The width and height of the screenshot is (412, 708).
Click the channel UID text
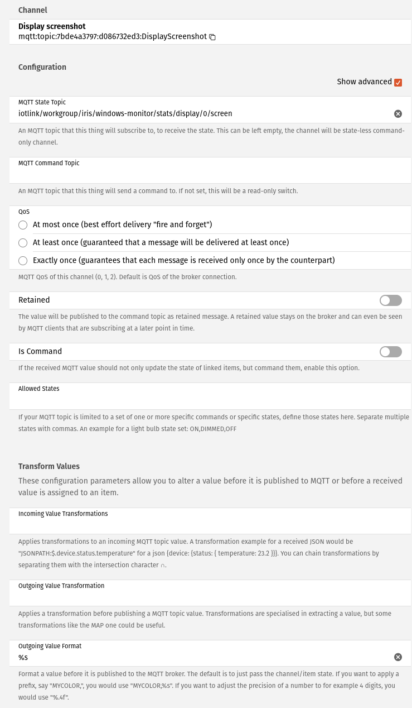coord(113,37)
